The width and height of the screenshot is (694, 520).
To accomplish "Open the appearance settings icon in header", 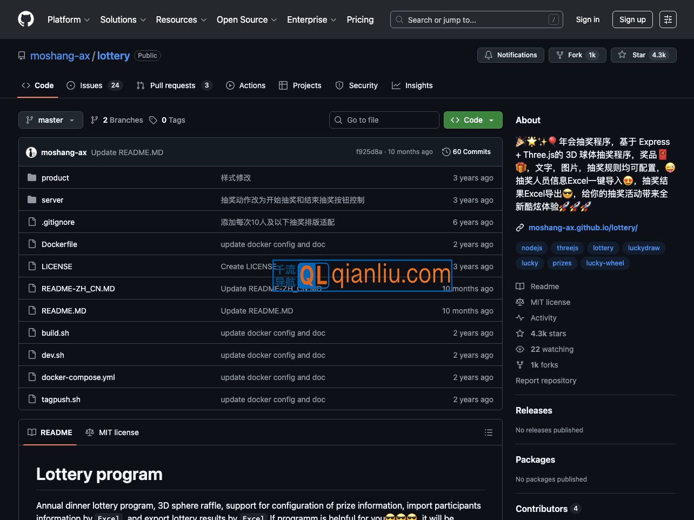I will (x=668, y=19).
